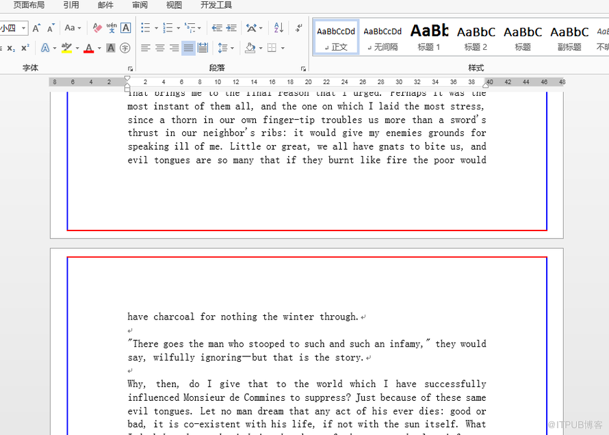Apply the 无间隔 style
The height and width of the screenshot is (435, 609).
383,37
